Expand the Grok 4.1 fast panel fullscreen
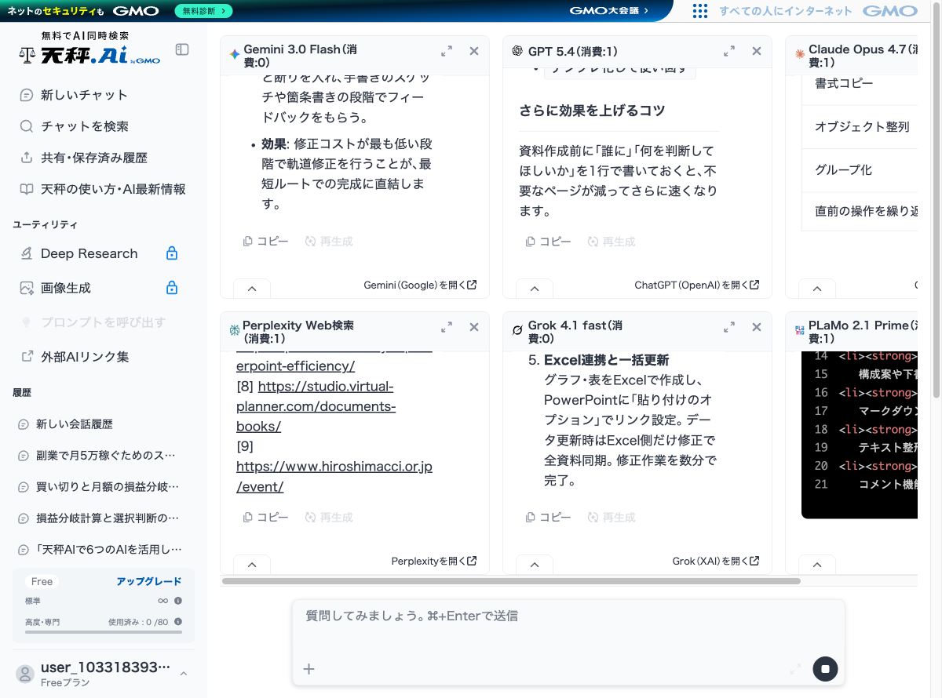This screenshot has height=698, width=942. click(729, 327)
